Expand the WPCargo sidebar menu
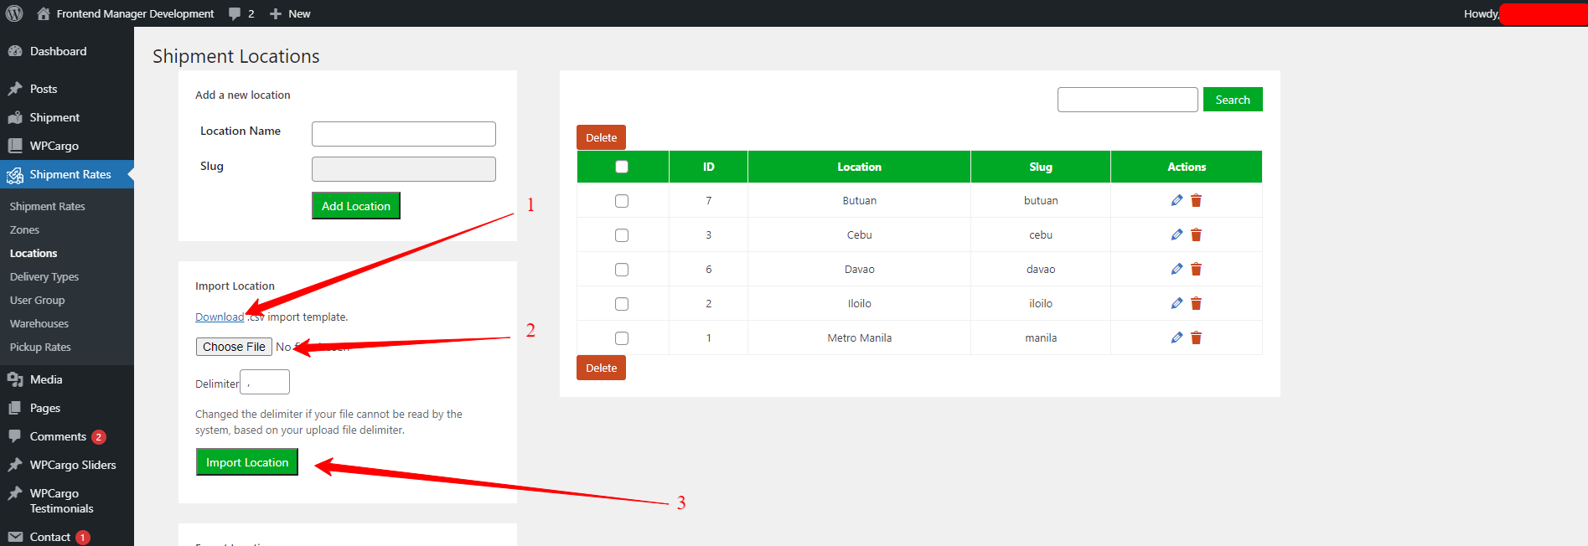Viewport: 1588px width, 546px height. [x=54, y=146]
